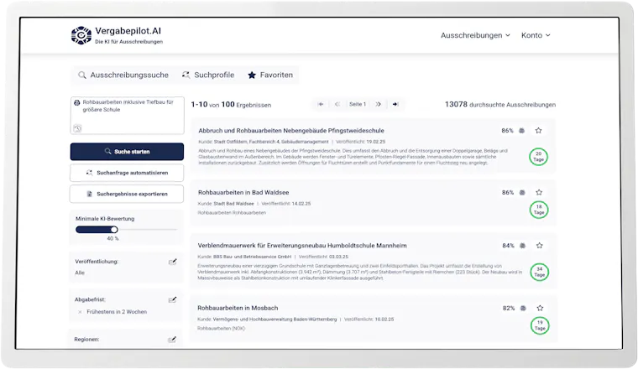Edit the Regionen filter
638x369 pixels.
pos(172,340)
